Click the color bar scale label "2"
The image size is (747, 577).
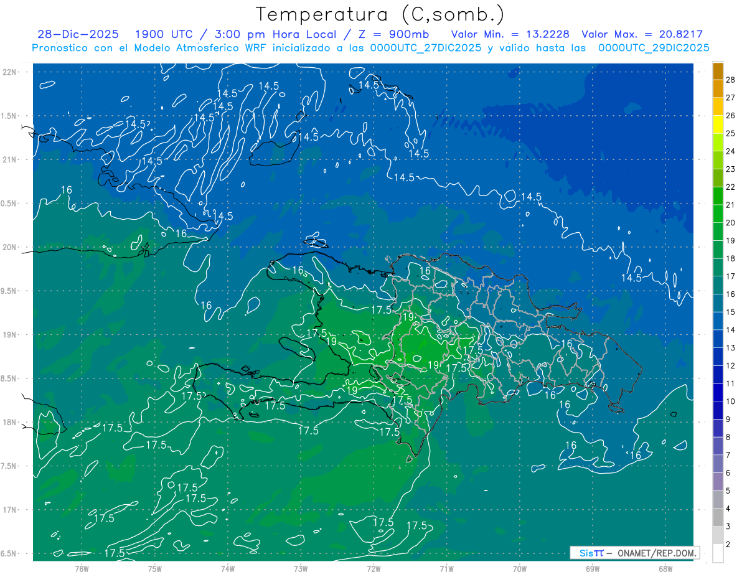[729, 545]
